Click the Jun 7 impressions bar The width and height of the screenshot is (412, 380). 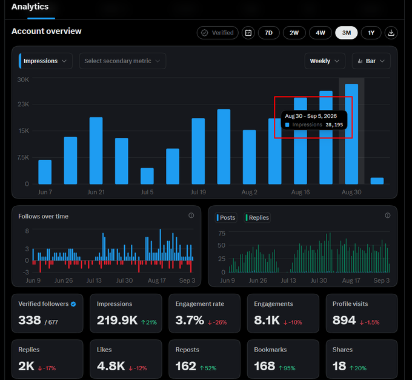(x=45, y=172)
